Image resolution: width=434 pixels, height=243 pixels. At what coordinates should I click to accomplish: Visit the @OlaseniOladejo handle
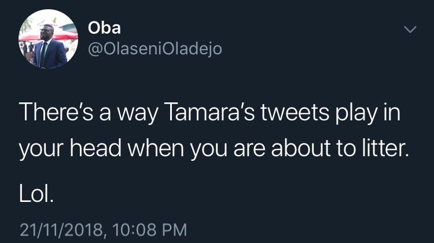coord(155,49)
